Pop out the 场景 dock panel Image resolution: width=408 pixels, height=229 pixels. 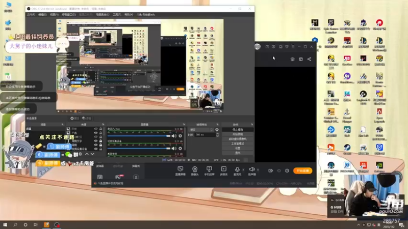62,125
